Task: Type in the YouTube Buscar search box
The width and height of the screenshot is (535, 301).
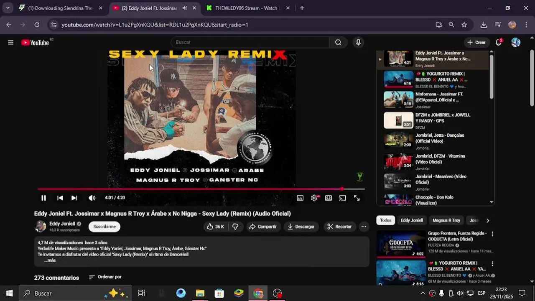Action: [x=250, y=42]
